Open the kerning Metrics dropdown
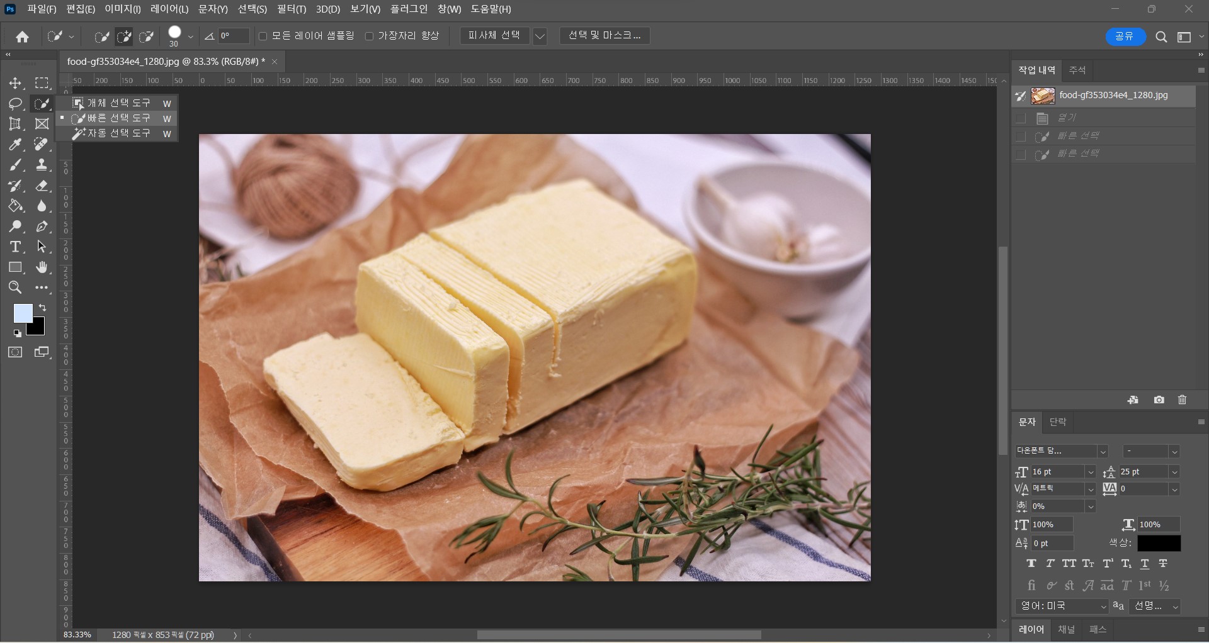Viewport: 1209px width, 643px height. coord(1091,489)
